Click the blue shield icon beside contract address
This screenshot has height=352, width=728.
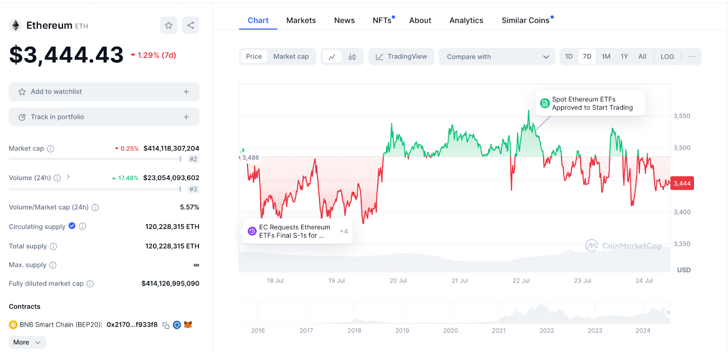(177, 325)
